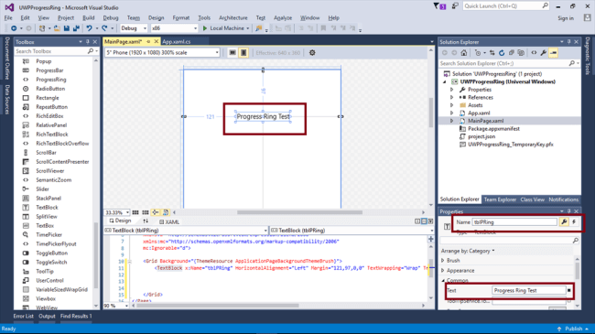Click the Save All toolbar icon

[76, 28]
